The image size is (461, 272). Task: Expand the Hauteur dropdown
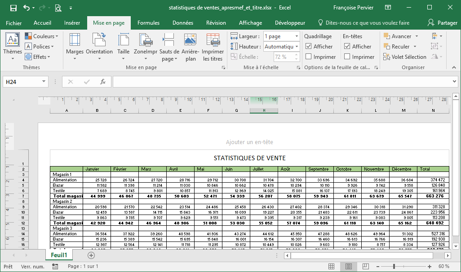click(x=297, y=47)
